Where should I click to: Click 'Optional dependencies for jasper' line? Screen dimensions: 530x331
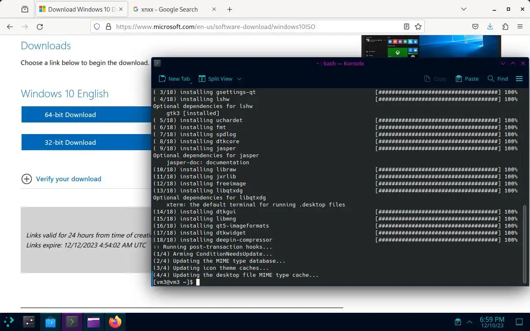coord(206,156)
